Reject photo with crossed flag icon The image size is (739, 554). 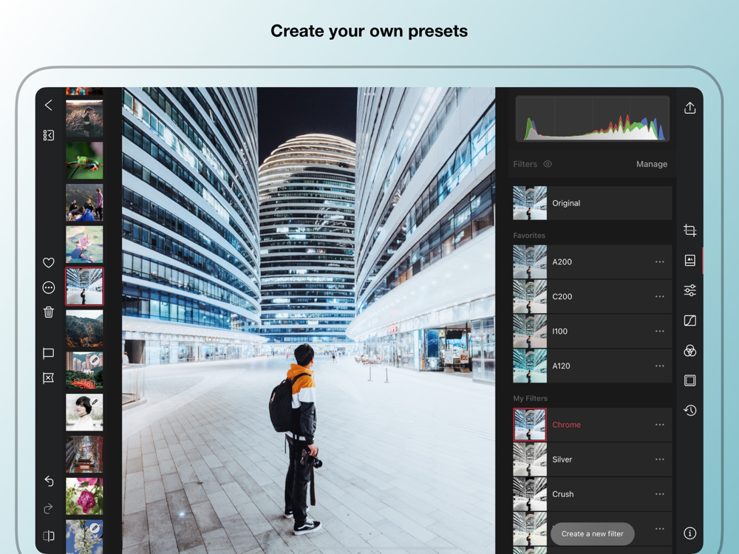coord(48,377)
